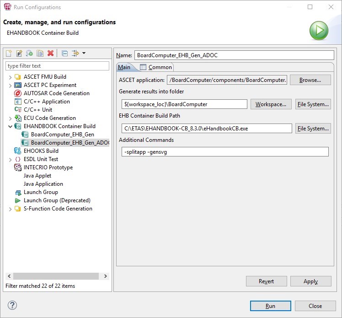Click the INTECRIO Prototype icon
Viewport: 342px width, 318px height.
coord(18,167)
